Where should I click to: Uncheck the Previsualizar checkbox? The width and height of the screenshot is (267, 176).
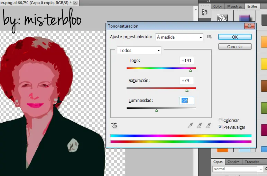(220, 127)
